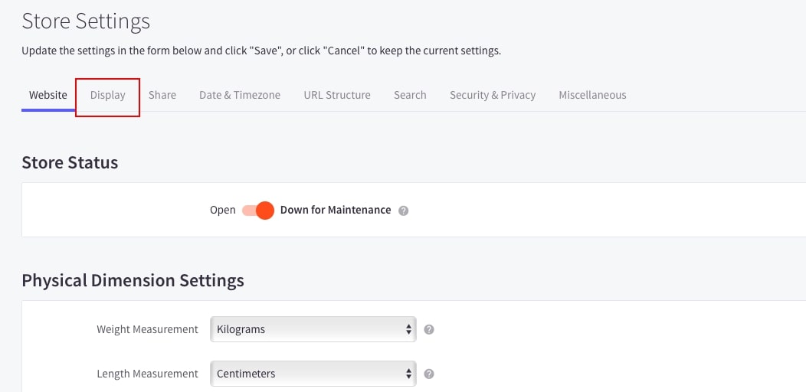This screenshot has width=806, height=392.
Task: Expand the Length Measurement dropdown showing Centimeters
Action: 313,374
